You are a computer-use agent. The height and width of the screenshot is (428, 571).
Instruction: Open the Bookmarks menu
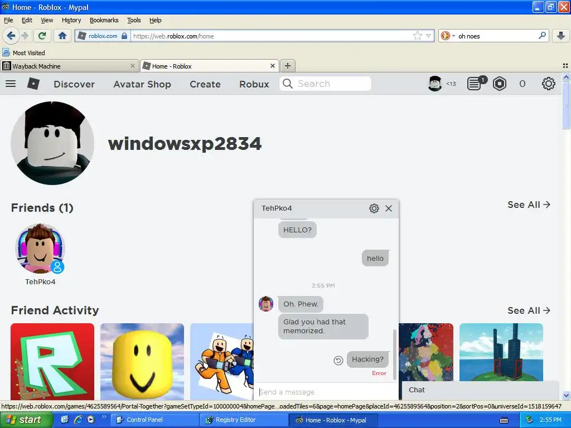pyautogui.click(x=104, y=20)
